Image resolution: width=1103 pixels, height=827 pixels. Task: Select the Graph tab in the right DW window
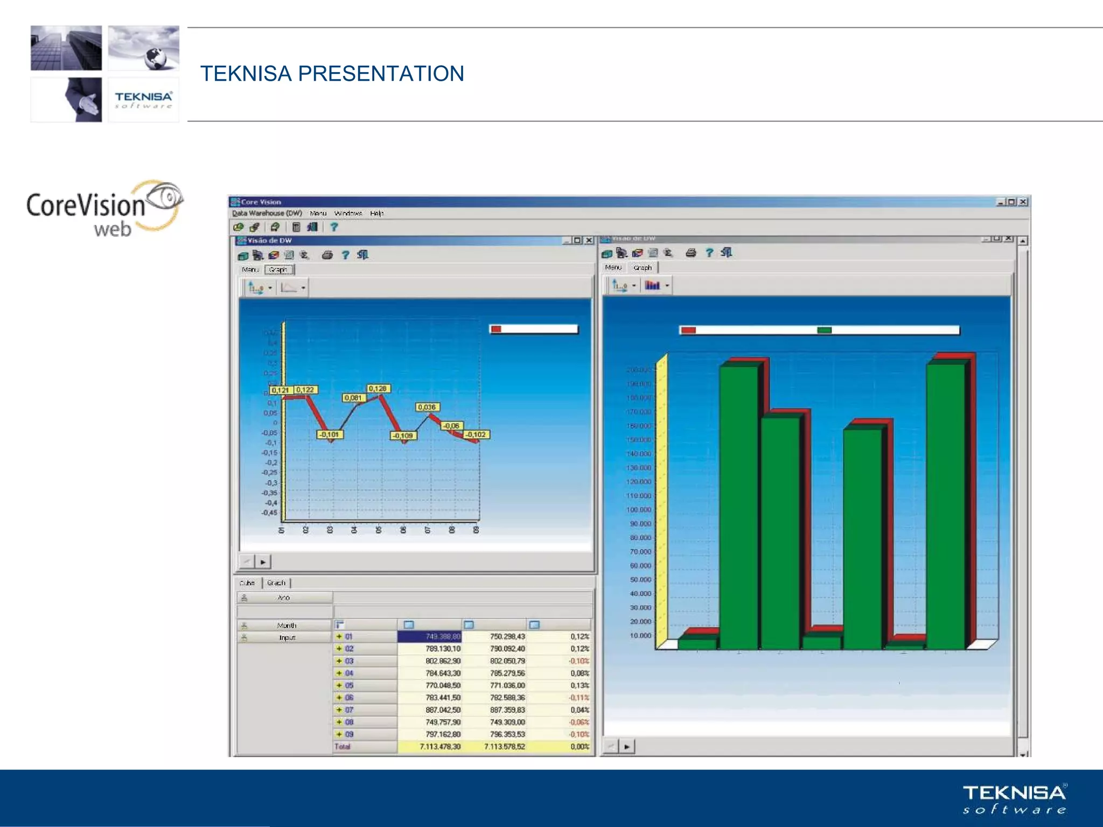pos(643,267)
